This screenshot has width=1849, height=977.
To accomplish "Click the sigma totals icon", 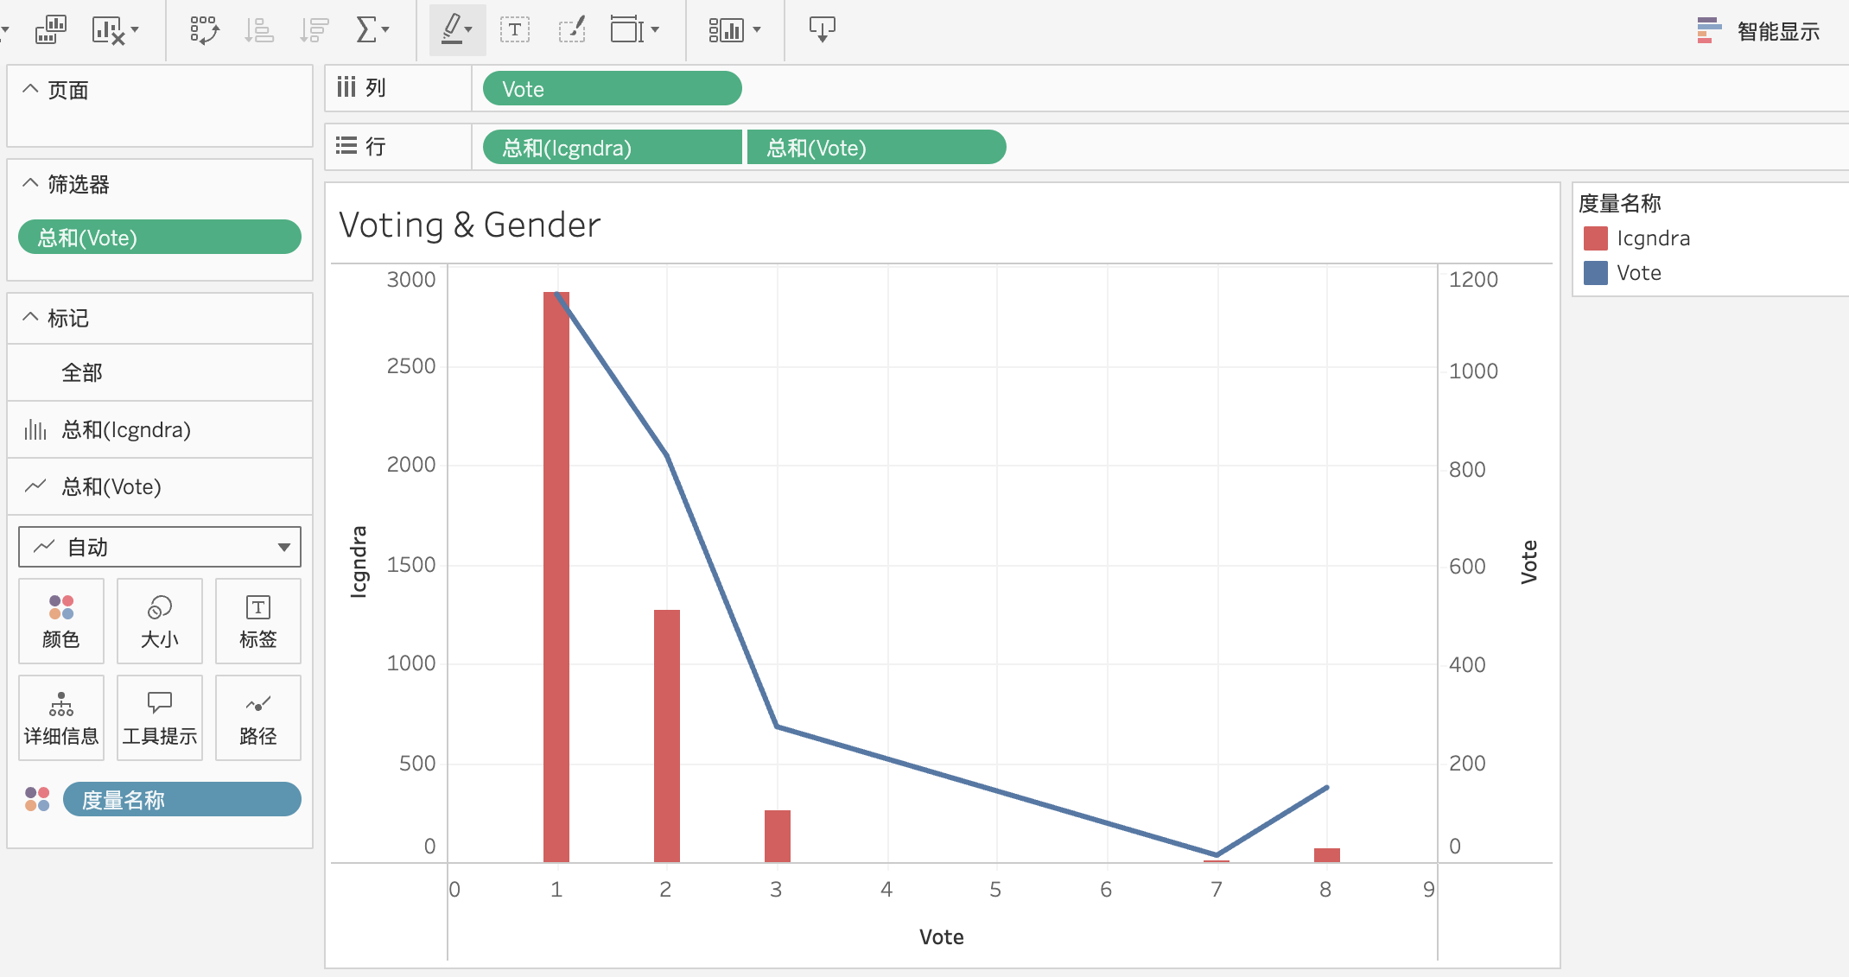I will [367, 30].
